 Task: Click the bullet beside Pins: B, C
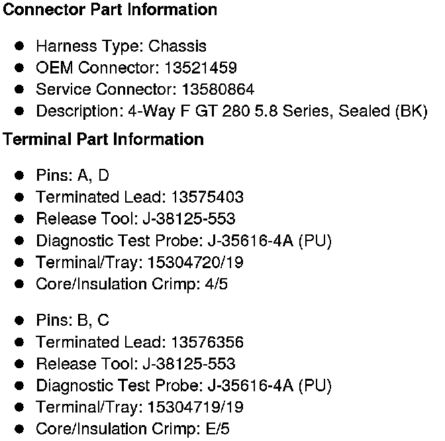[x=20, y=320]
